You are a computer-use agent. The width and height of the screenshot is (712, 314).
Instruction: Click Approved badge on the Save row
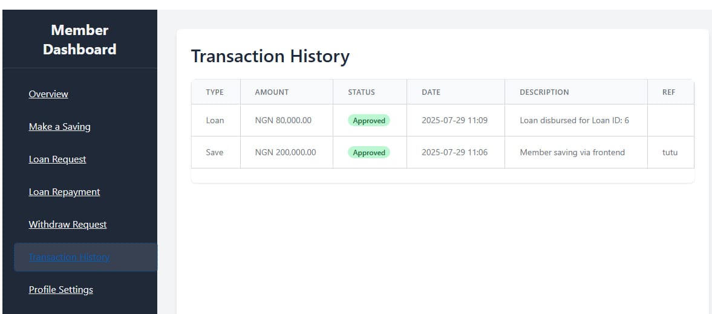[x=369, y=153]
